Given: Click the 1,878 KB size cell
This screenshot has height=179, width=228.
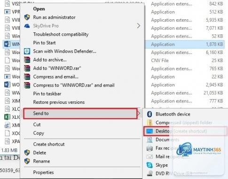Looking at the screenshot, I should tap(214, 44).
